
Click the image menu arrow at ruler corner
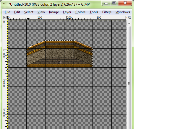coord(5,17)
